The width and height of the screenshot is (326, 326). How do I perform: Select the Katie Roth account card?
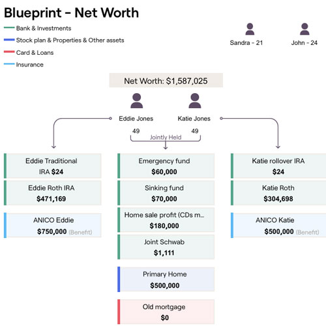click(278, 193)
